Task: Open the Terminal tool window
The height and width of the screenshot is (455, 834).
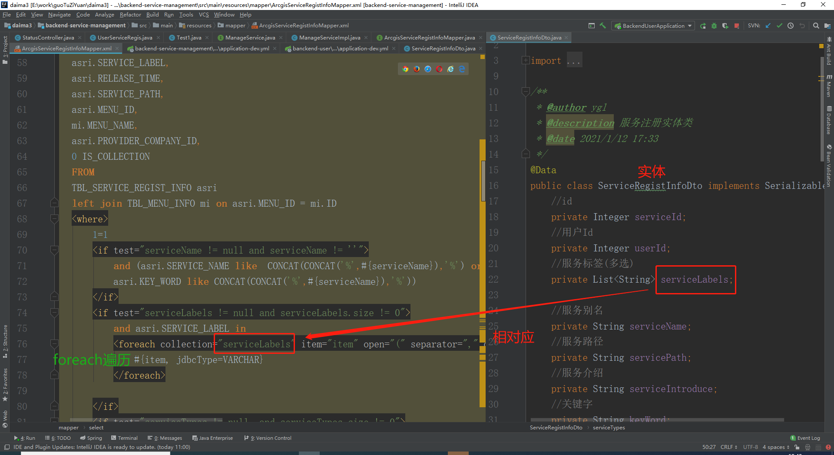Action: (124, 438)
